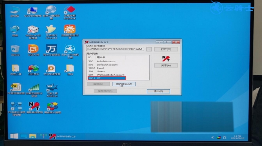Image resolution: width=262 pixels, height=146 pixels.
Task: Minimize the NTPWEdit window
Action: (159, 42)
